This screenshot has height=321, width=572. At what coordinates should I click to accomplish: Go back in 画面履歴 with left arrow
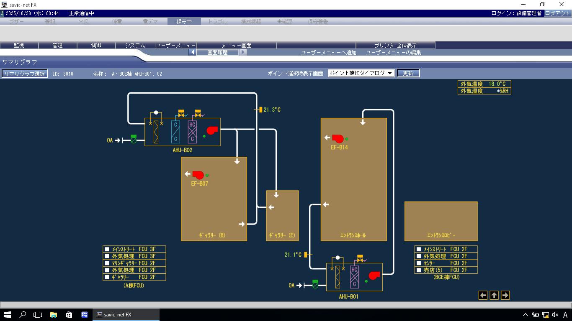[x=193, y=53]
